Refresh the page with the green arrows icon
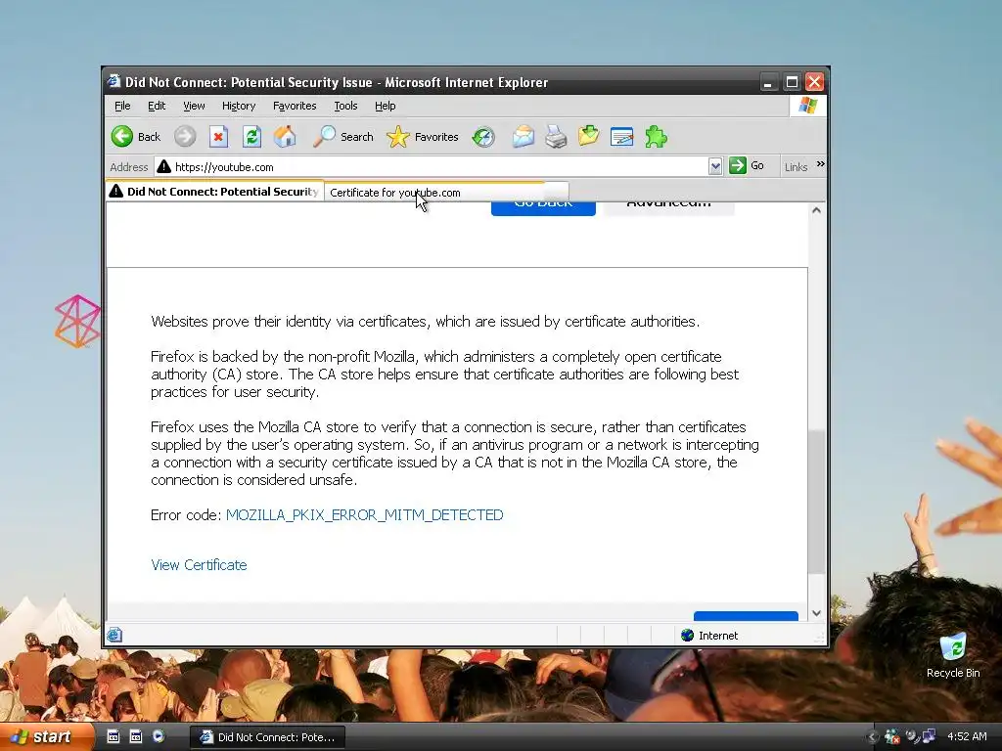The height and width of the screenshot is (751, 1002). pyautogui.click(x=251, y=136)
